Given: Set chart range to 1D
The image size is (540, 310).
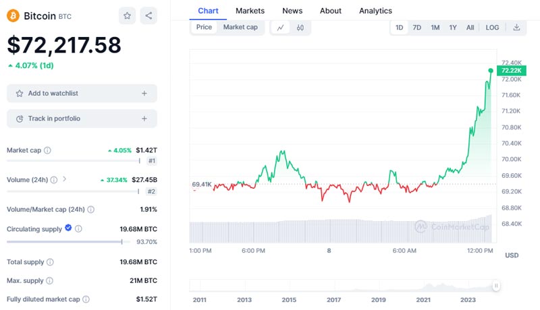Looking at the screenshot, I should 399,28.
